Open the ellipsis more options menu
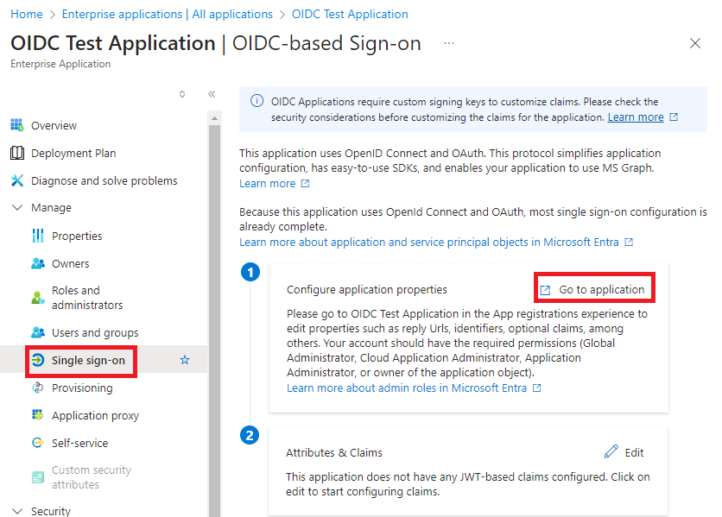 tap(449, 43)
